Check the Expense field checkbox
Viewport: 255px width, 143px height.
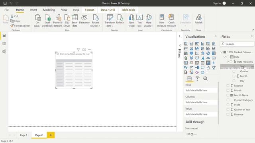tap(228, 86)
